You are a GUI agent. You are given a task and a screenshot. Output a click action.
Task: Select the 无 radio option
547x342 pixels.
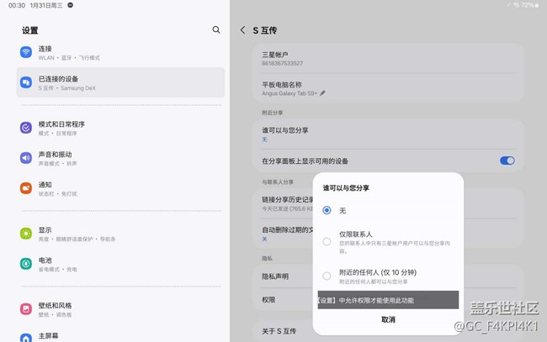click(x=327, y=210)
